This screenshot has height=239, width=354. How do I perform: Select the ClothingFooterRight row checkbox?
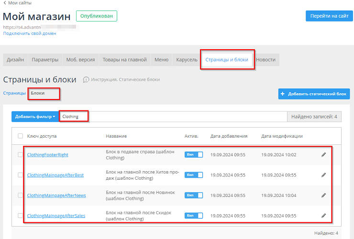click(20, 154)
